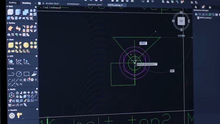220x124 pixels.
Task: Select the Spline draw tool
Action: pyautogui.click(x=13, y=80)
